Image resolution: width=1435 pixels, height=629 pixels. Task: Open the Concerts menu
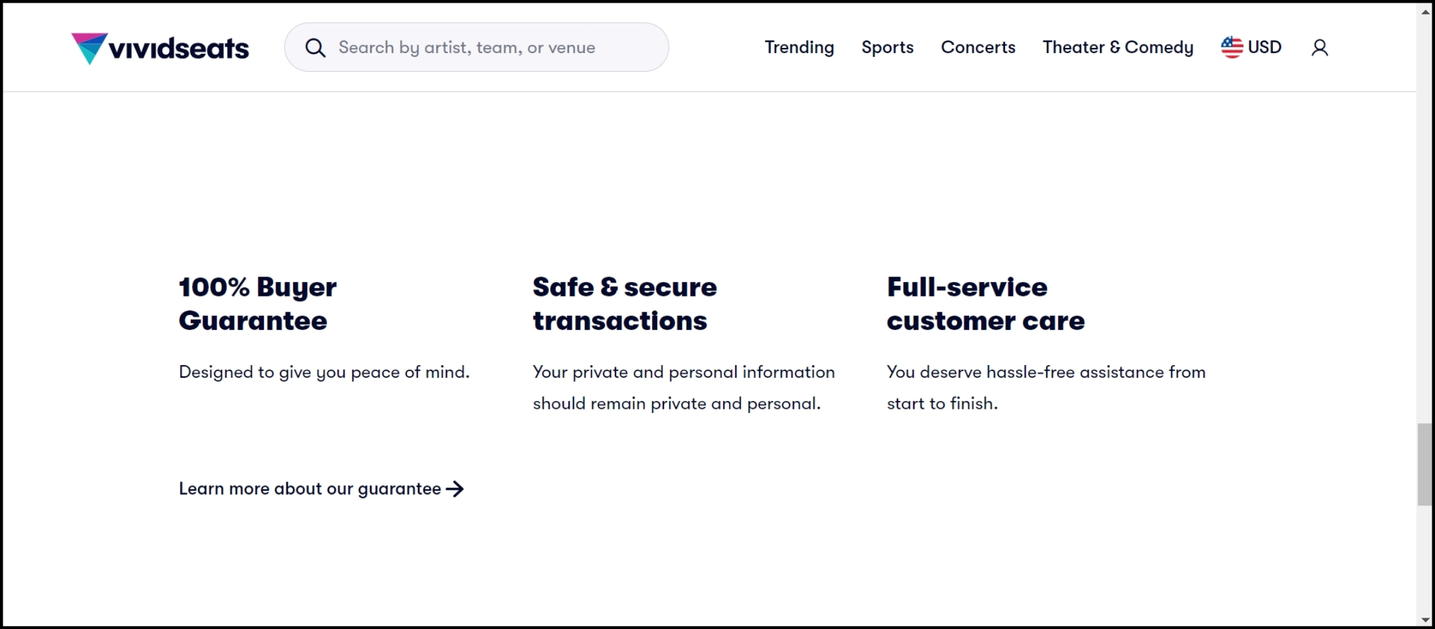tap(978, 47)
